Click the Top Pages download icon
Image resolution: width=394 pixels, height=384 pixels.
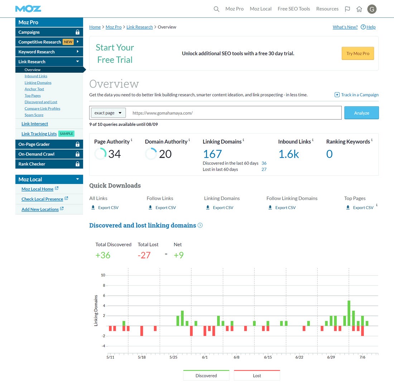pos(348,208)
